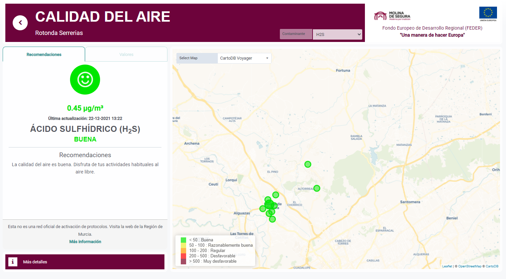This screenshot has height=279, width=506.
Task: Open the Contaminante H2S dropdown
Action: [x=337, y=34]
